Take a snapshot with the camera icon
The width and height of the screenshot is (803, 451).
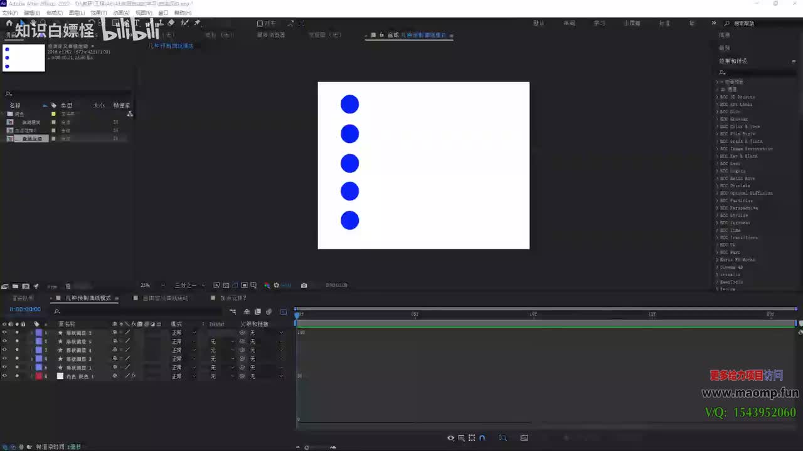coord(304,286)
